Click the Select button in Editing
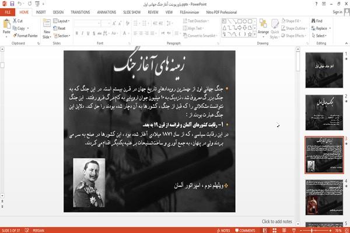This screenshot has width=350, height=233. 320,36
